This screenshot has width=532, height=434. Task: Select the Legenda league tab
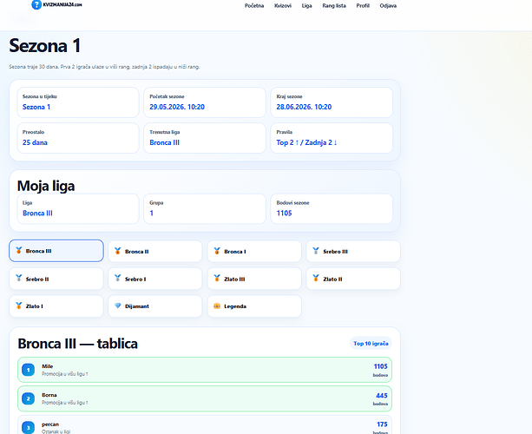(x=254, y=306)
